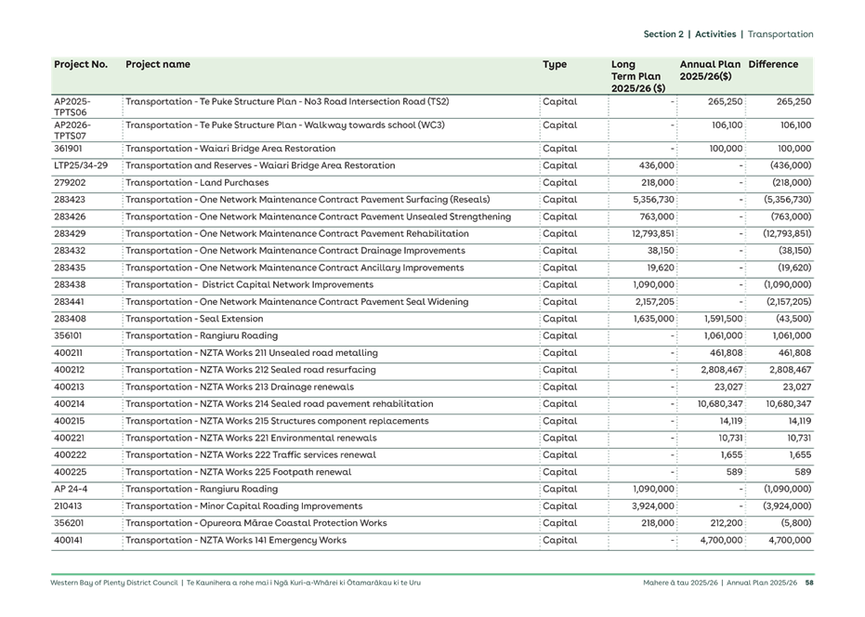Select the Section 2 Transportation page header

(x=729, y=33)
